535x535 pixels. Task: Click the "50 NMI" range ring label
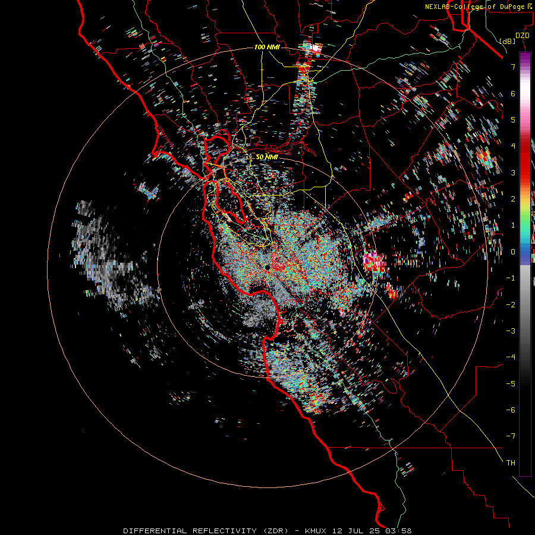[x=267, y=157]
